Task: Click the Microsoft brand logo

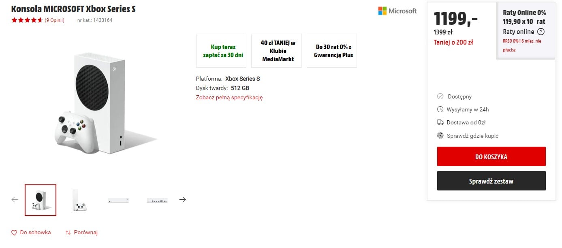Action: [x=397, y=11]
